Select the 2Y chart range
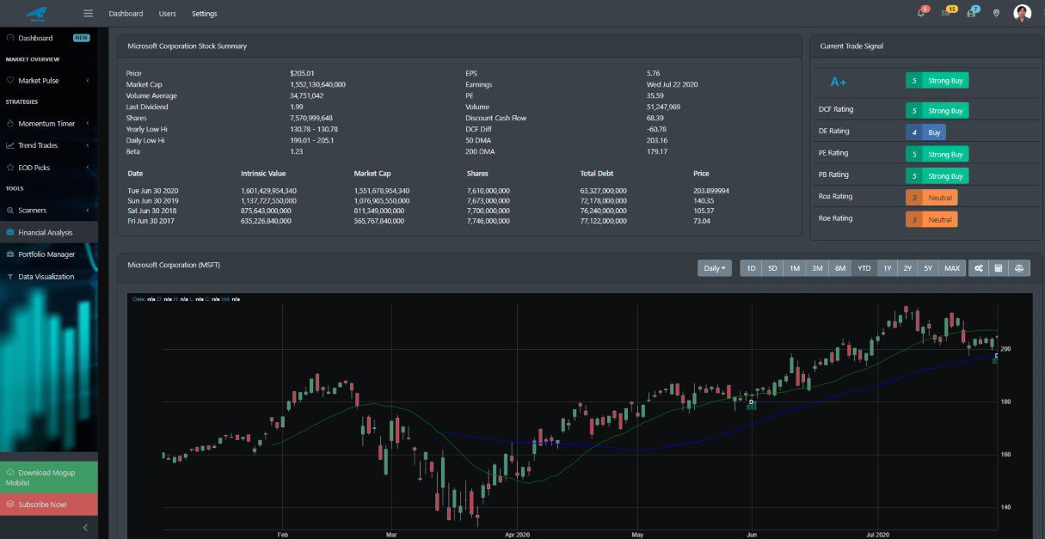Screen dimensions: 1045x539 [x=907, y=268]
